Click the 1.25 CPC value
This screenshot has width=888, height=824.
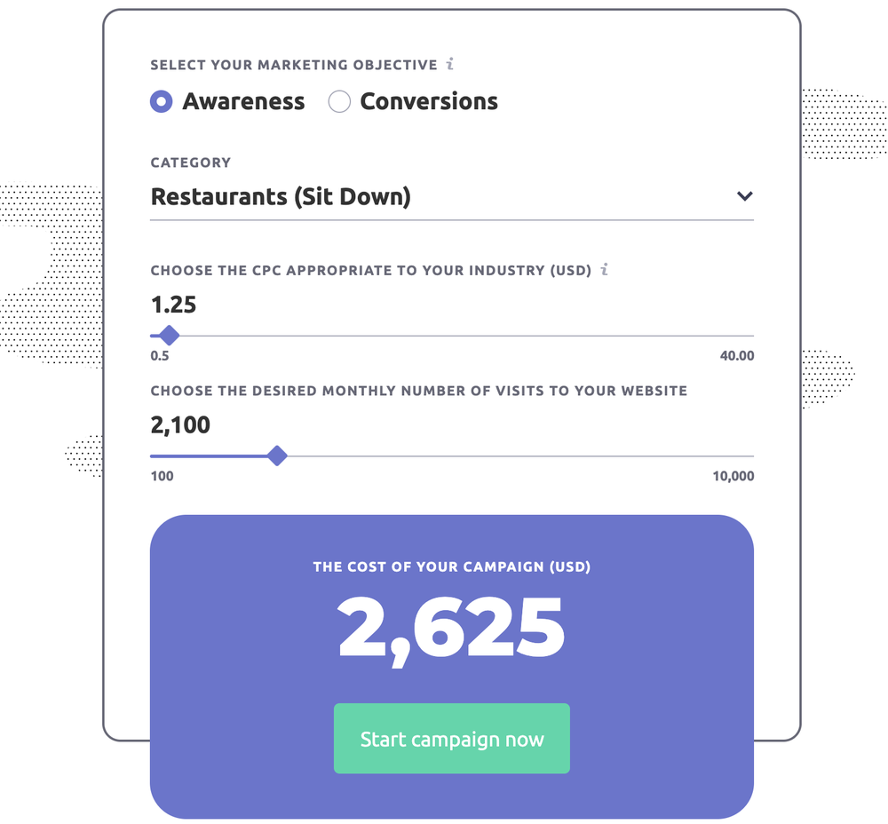click(x=173, y=305)
